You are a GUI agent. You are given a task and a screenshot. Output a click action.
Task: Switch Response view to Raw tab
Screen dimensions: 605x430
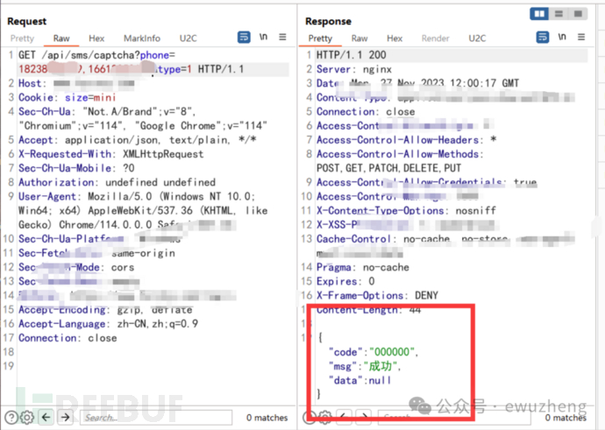(x=359, y=39)
